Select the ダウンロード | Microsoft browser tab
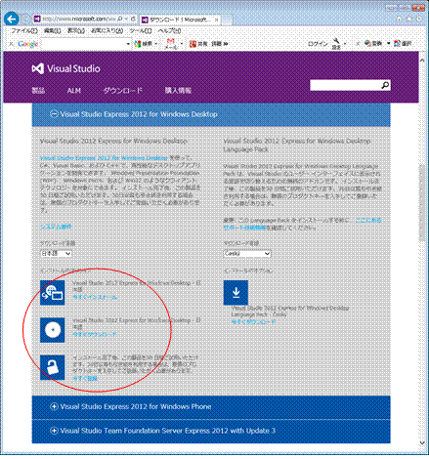The height and width of the screenshot is (459, 429). click(x=180, y=20)
